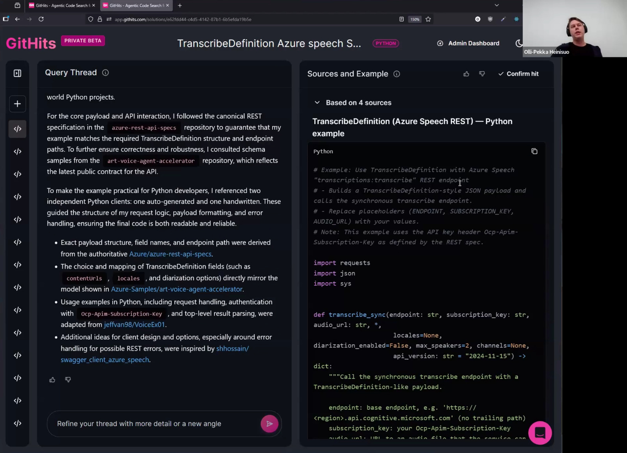The width and height of the screenshot is (627, 453).
Task: Reload the current page
Action: click(x=41, y=19)
